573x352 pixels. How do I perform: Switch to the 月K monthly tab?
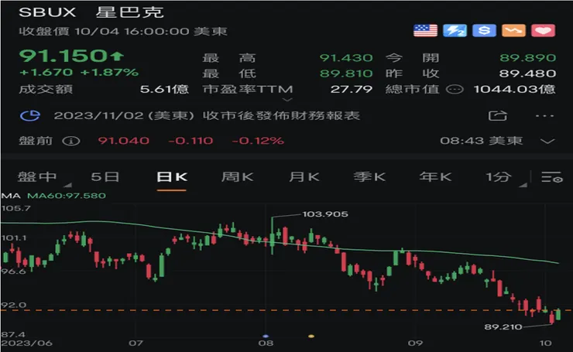tap(304, 177)
